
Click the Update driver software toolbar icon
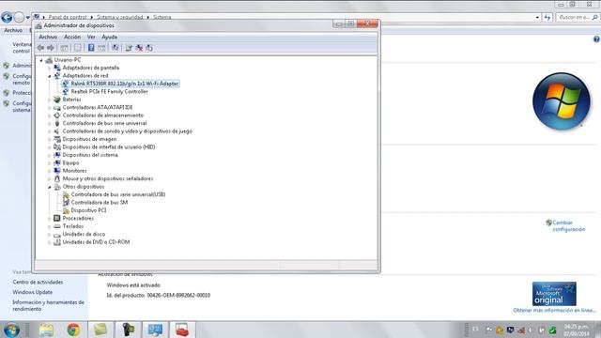129,48
